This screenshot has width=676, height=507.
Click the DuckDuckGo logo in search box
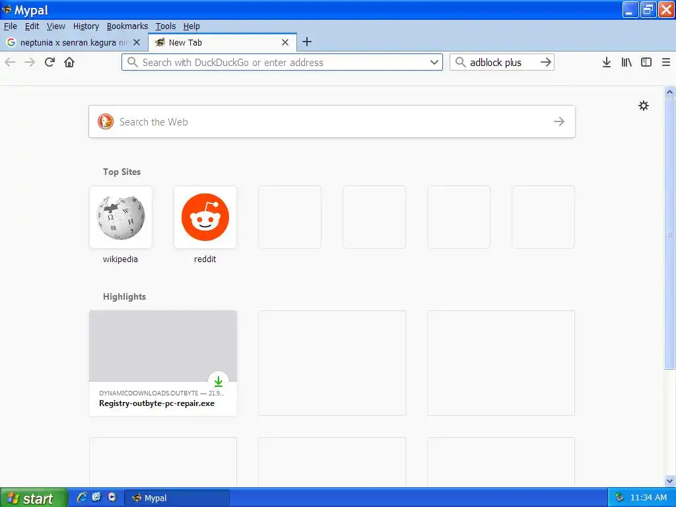click(x=105, y=121)
